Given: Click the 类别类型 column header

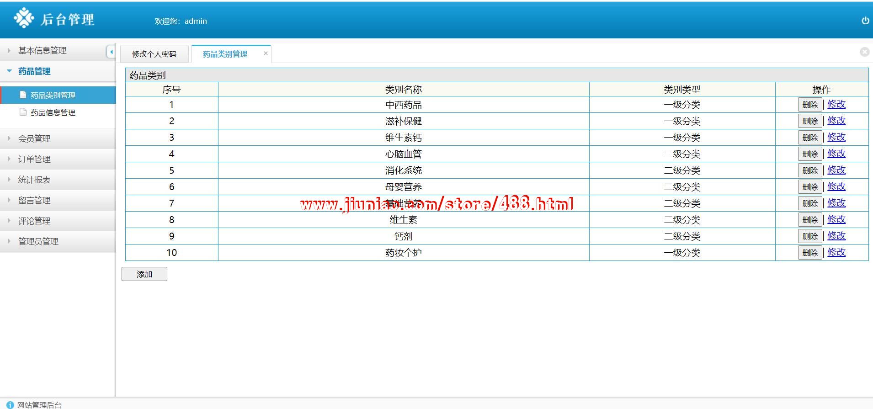Looking at the screenshot, I should [682, 90].
